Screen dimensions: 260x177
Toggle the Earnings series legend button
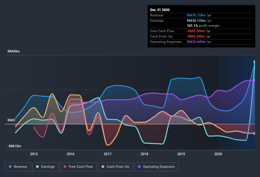point(45,167)
